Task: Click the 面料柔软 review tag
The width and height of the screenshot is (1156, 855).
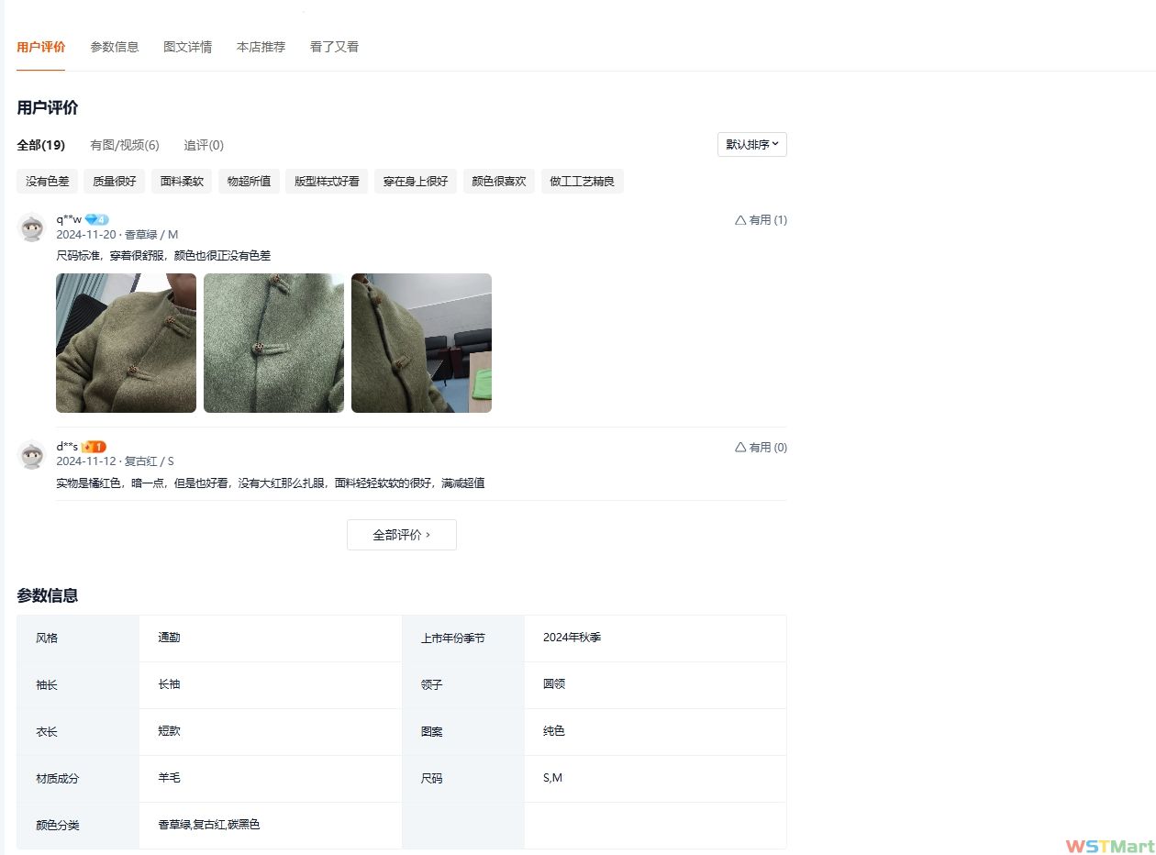Action: [182, 182]
